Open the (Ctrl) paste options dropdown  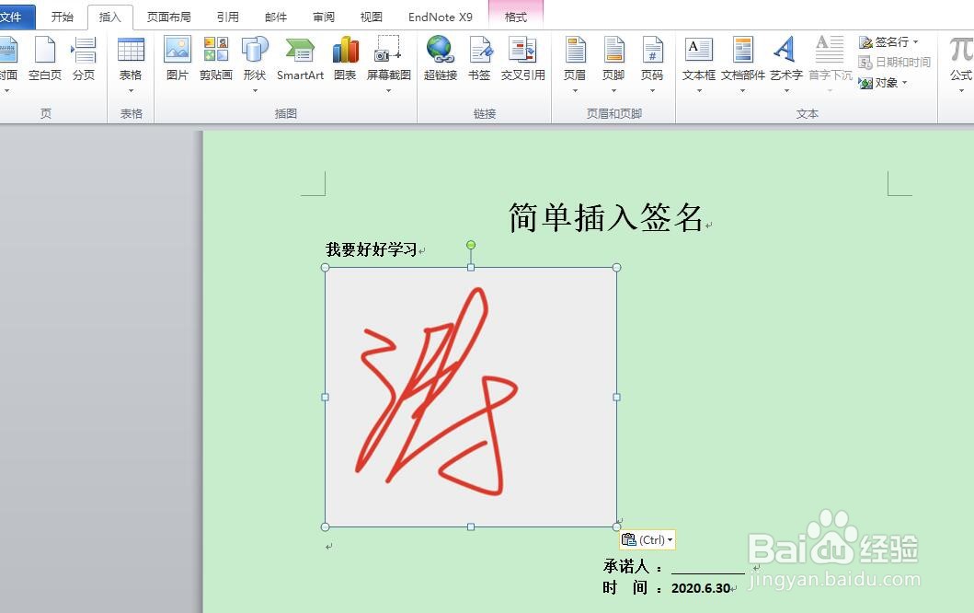pyautogui.click(x=670, y=539)
